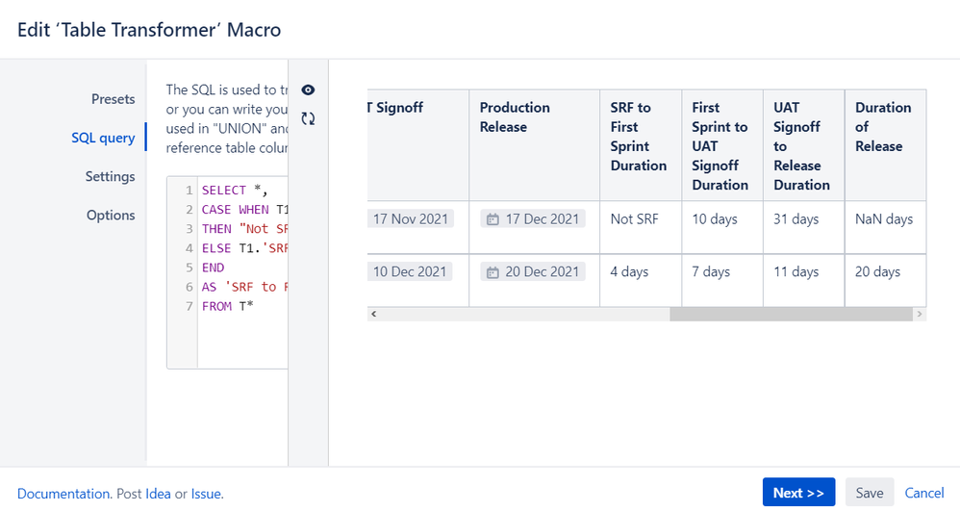The width and height of the screenshot is (960, 511).
Task: Open the Documentation link
Action: pyautogui.click(x=63, y=494)
